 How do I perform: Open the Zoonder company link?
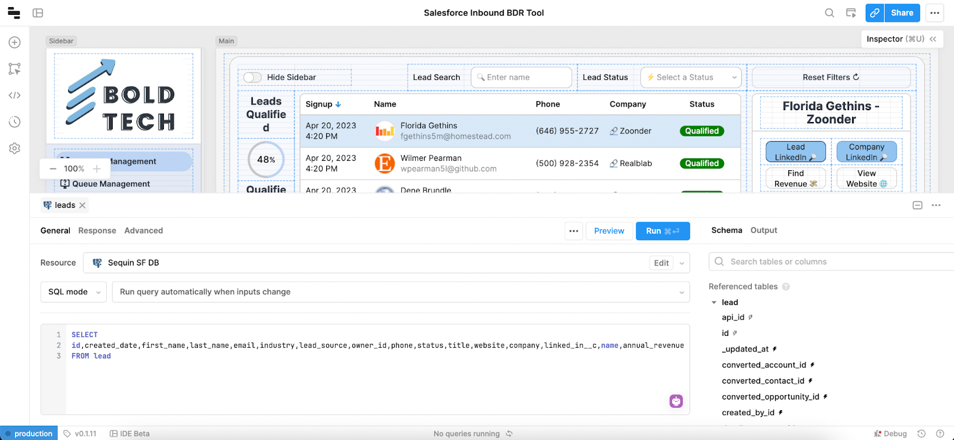(x=630, y=131)
